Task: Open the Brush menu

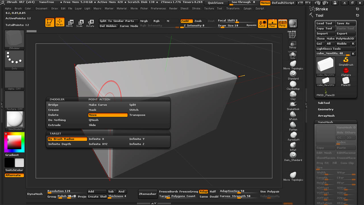Action: coord(18,9)
